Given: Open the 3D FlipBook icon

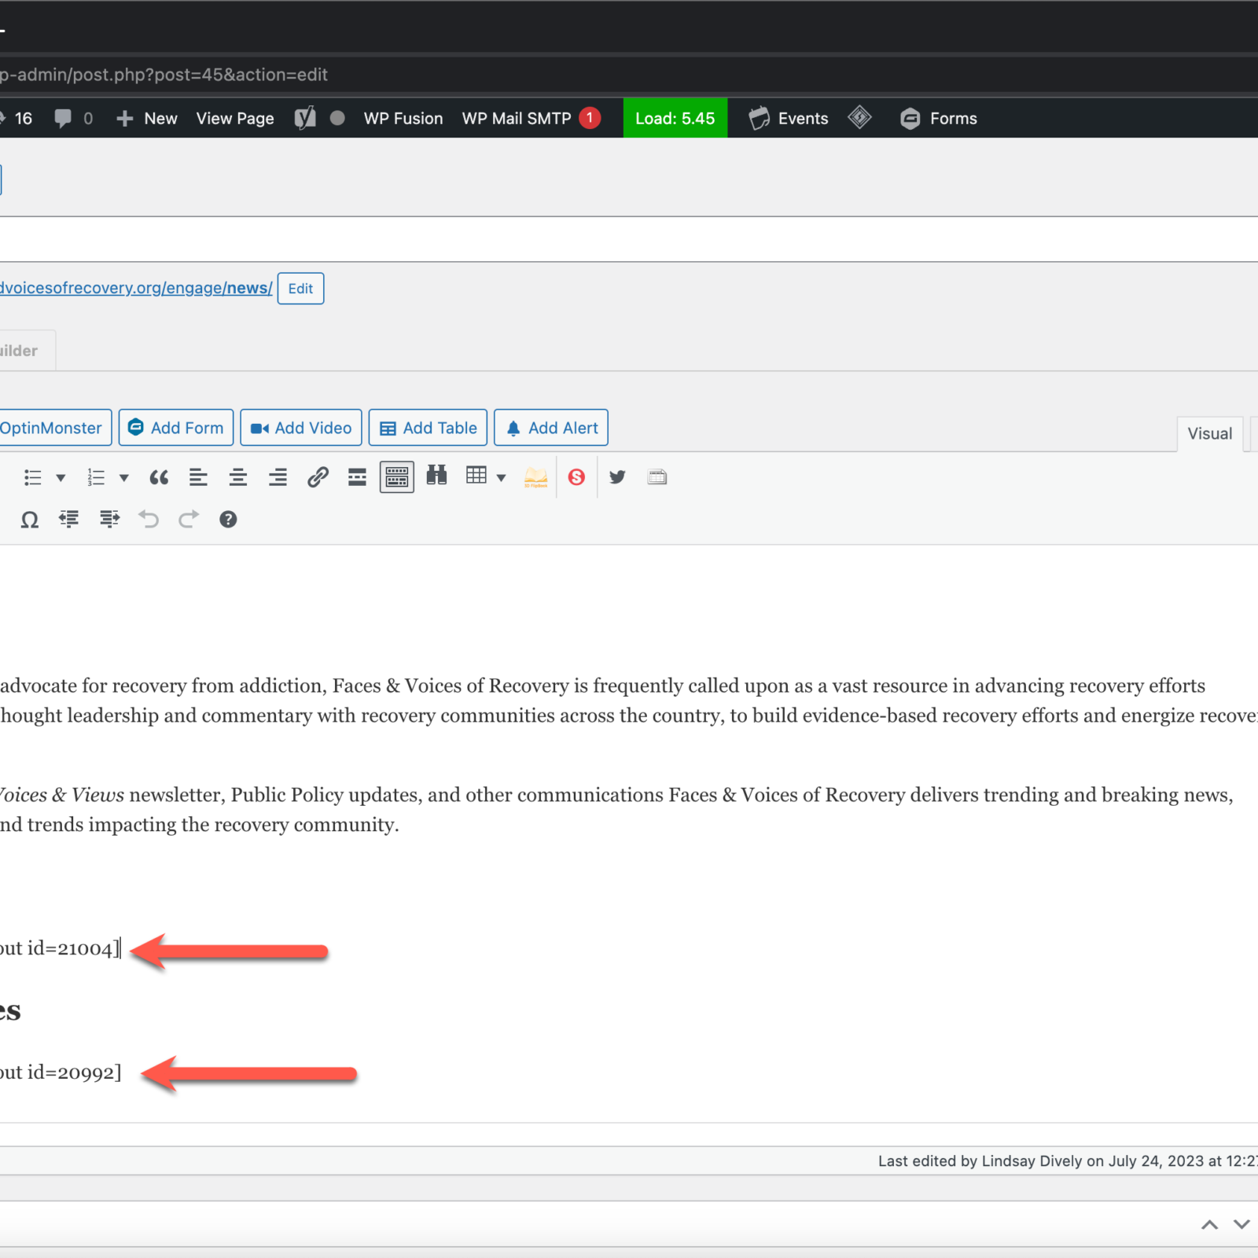Looking at the screenshot, I should click(535, 477).
